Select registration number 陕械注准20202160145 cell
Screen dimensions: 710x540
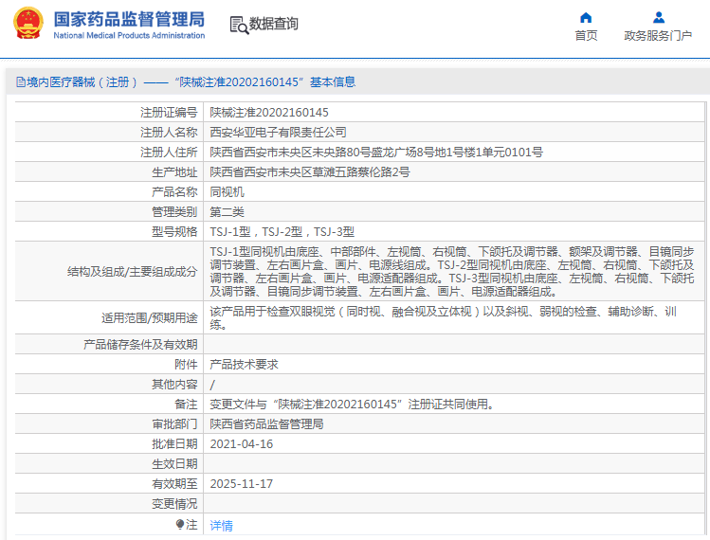pyautogui.click(x=269, y=112)
